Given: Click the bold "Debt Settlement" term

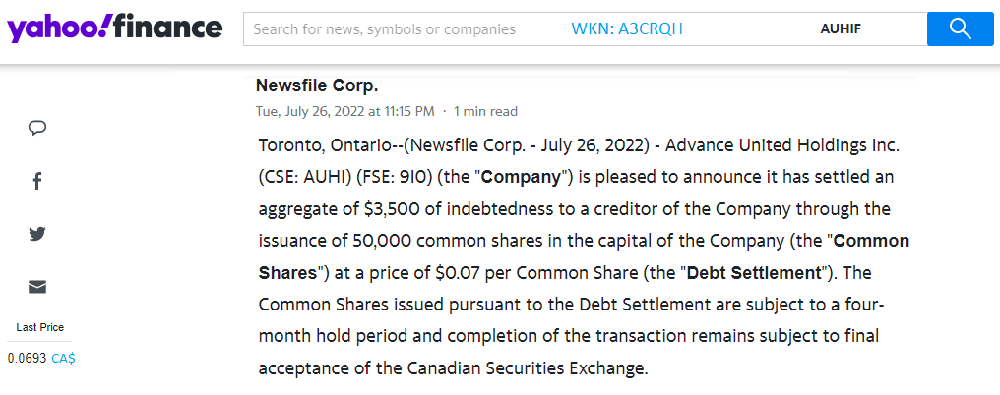Looking at the screenshot, I should point(767,272).
